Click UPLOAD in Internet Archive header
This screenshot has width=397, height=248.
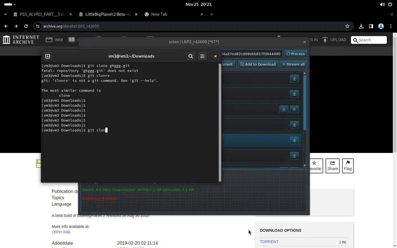click(334, 40)
